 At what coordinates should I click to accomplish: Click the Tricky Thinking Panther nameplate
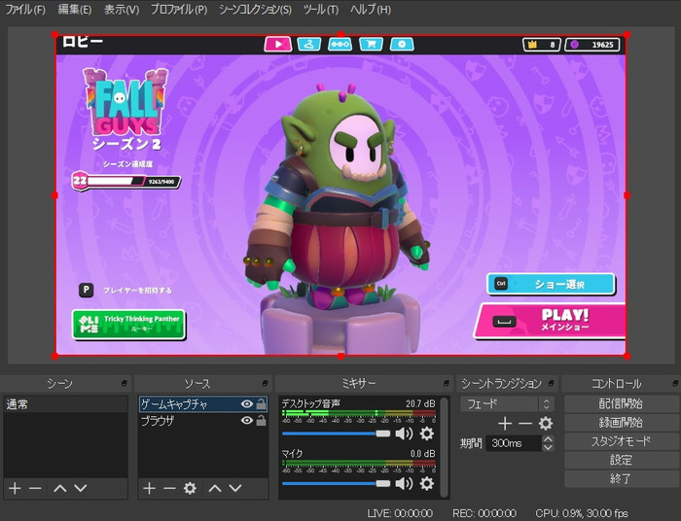pyautogui.click(x=128, y=324)
